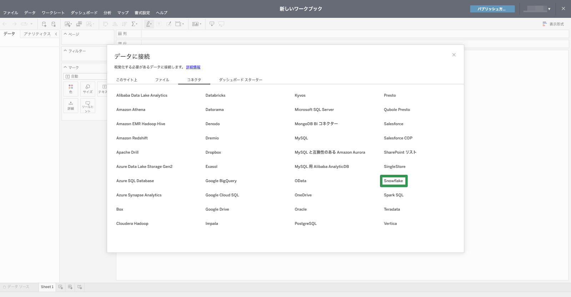Choose the Oracle connector
The width and height of the screenshot is (571, 297).
tap(301, 209)
